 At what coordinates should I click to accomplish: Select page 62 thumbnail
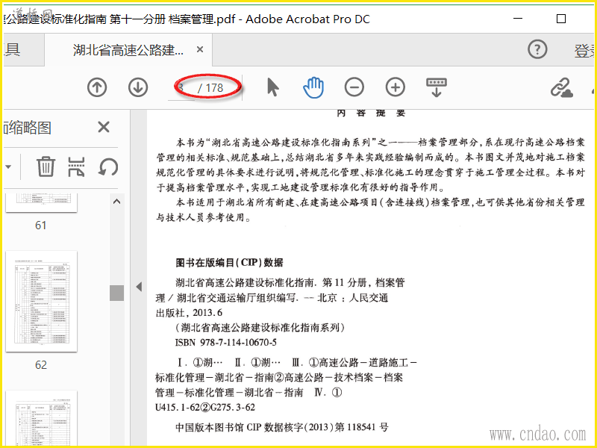[x=42, y=302]
